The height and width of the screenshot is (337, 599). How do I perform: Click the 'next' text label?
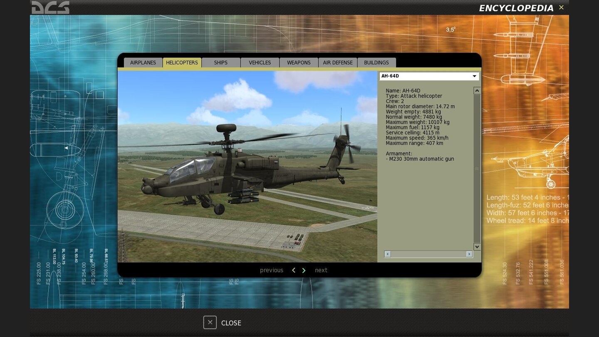[x=321, y=270]
